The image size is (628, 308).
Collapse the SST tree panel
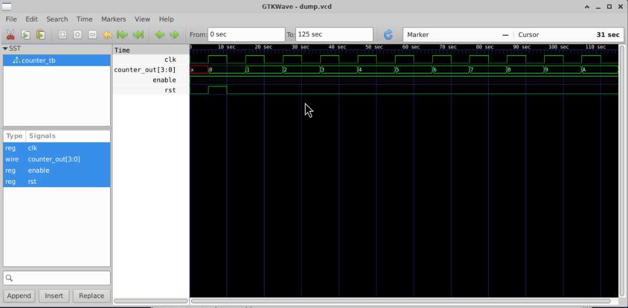6,48
